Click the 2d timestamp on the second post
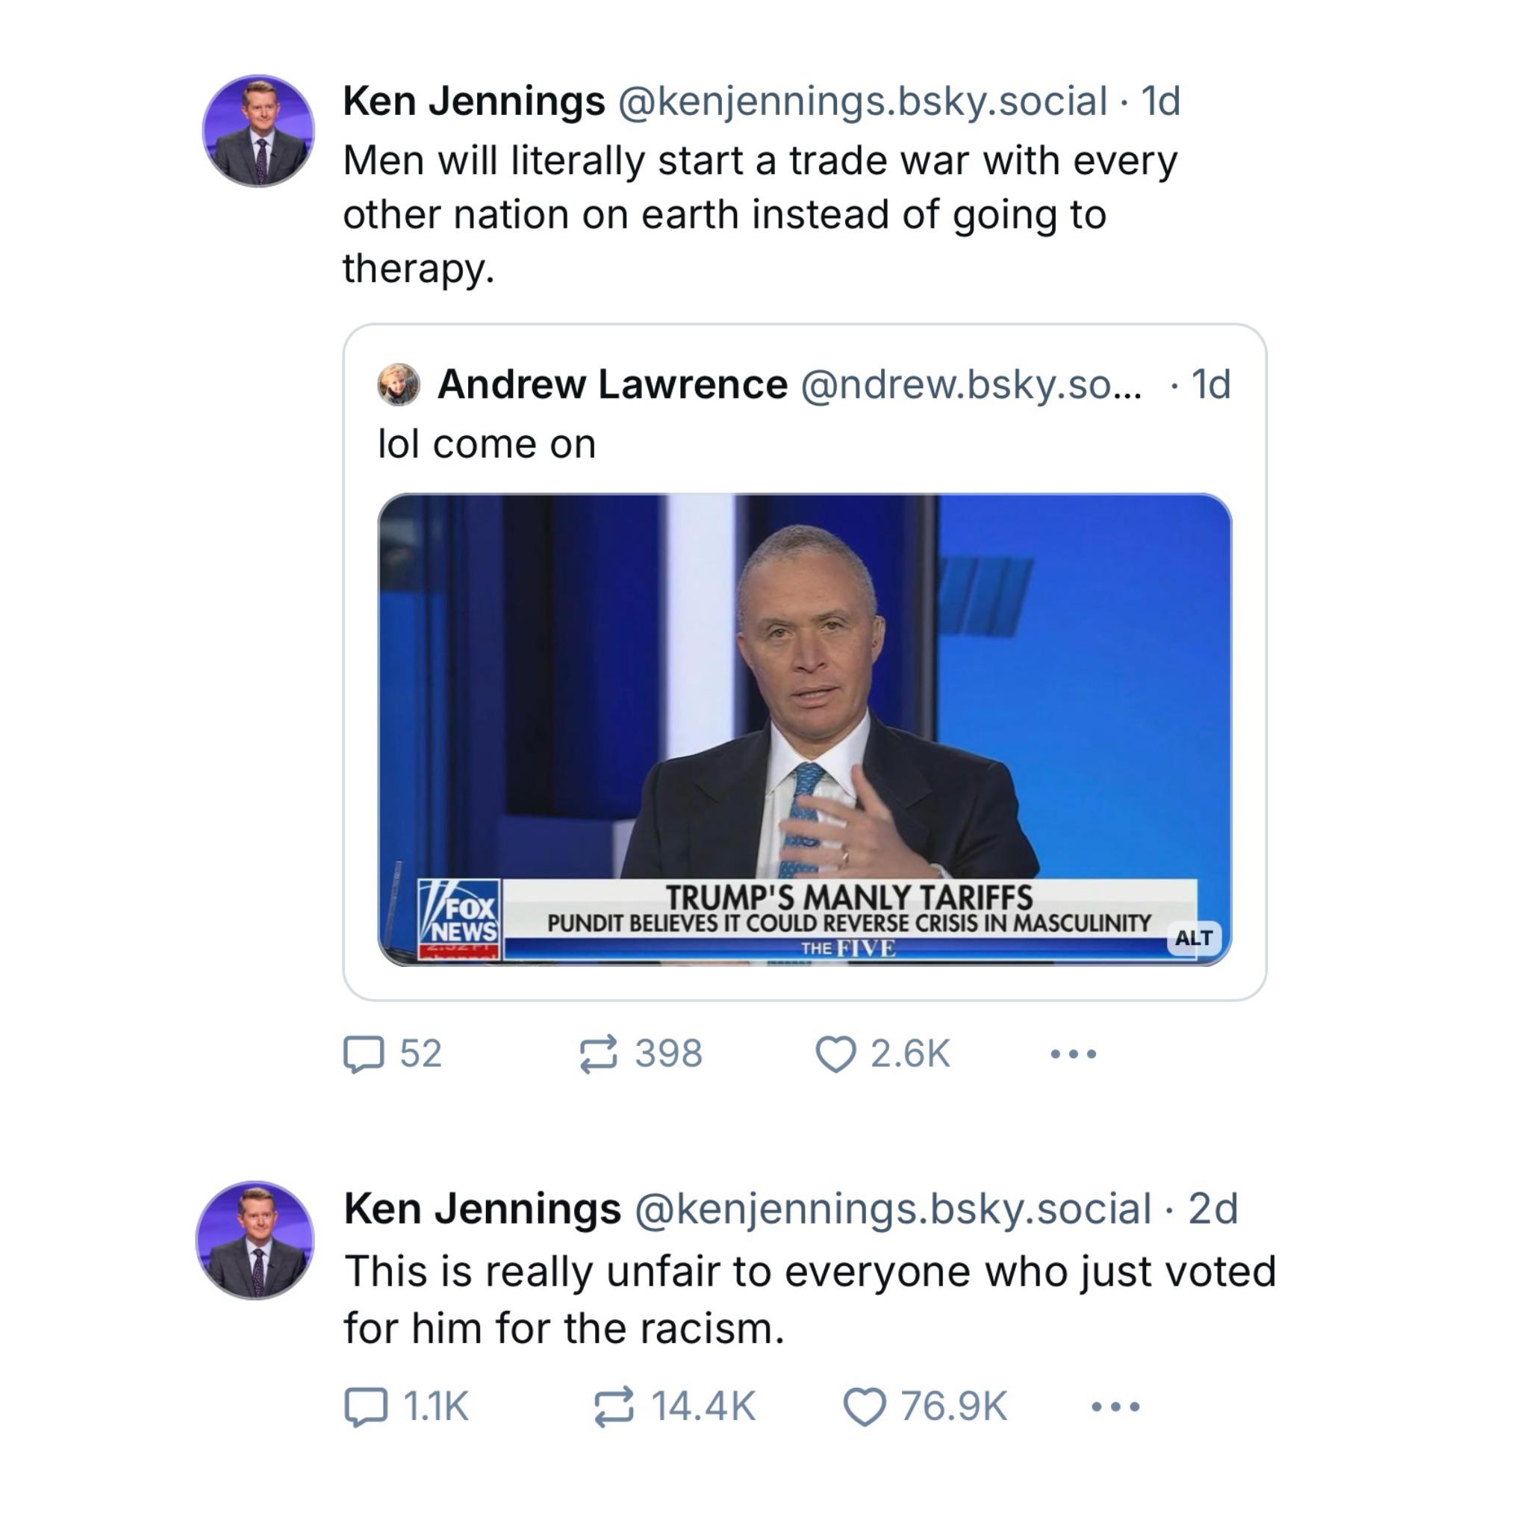This screenshot has width=1529, height=1529. click(1212, 1209)
